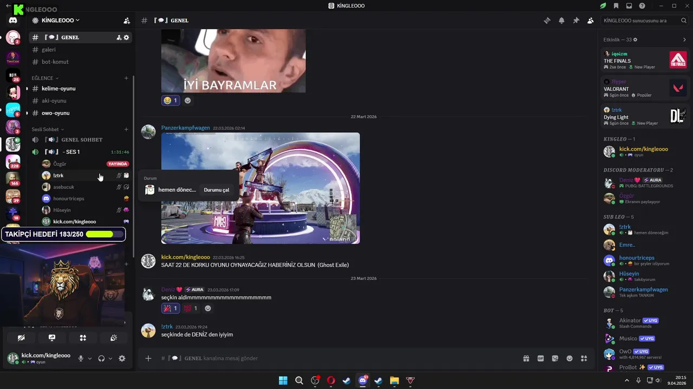Open Etkinlik activity settings gear

tap(635, 39)
